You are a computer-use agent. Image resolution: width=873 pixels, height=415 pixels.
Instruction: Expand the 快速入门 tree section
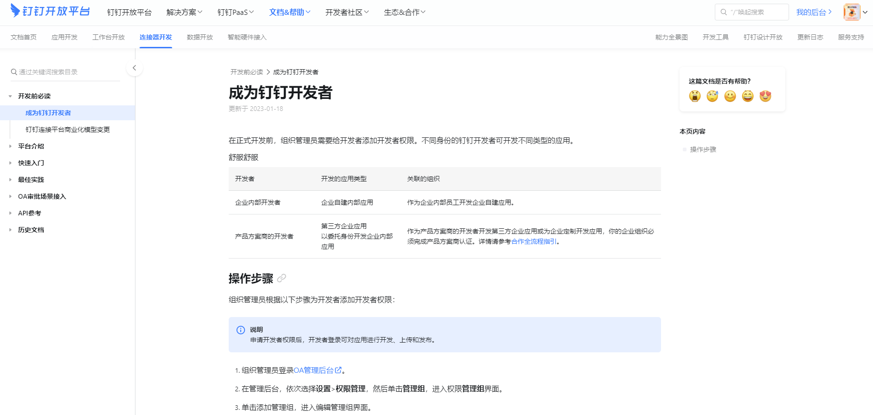point(10,163)
